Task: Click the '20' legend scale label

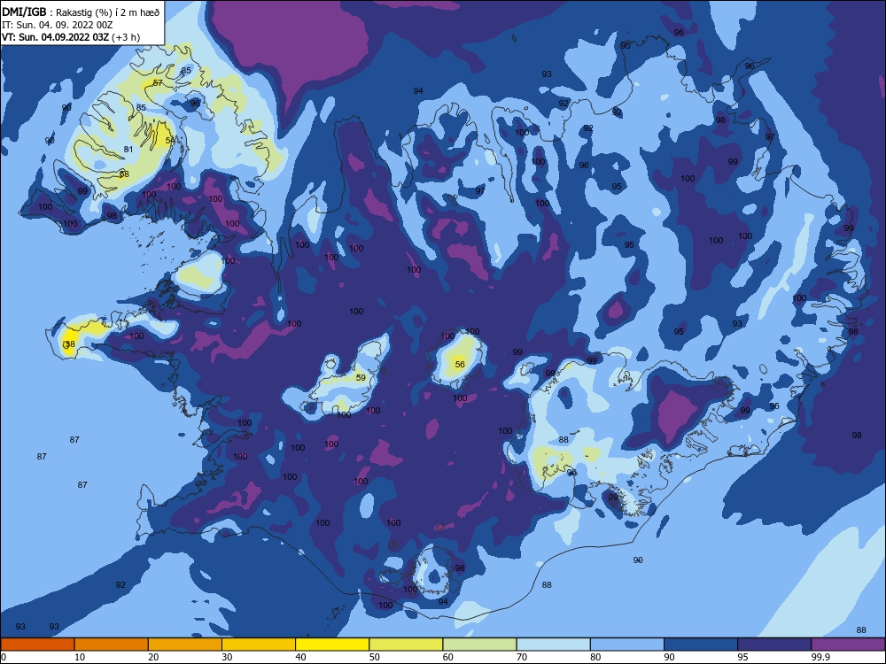Action: (x=153, y=657)
